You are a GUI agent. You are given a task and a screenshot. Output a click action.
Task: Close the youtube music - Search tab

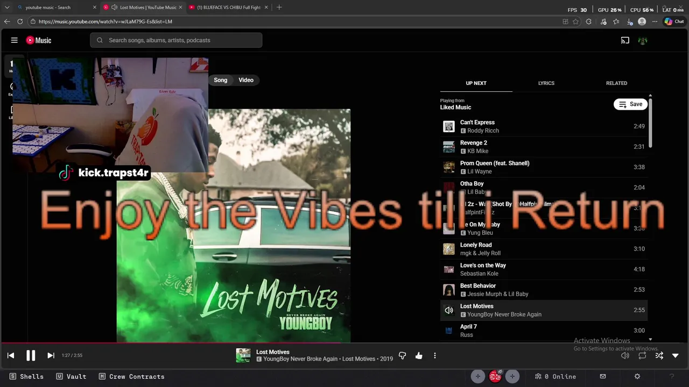click(x=95, y=8)
